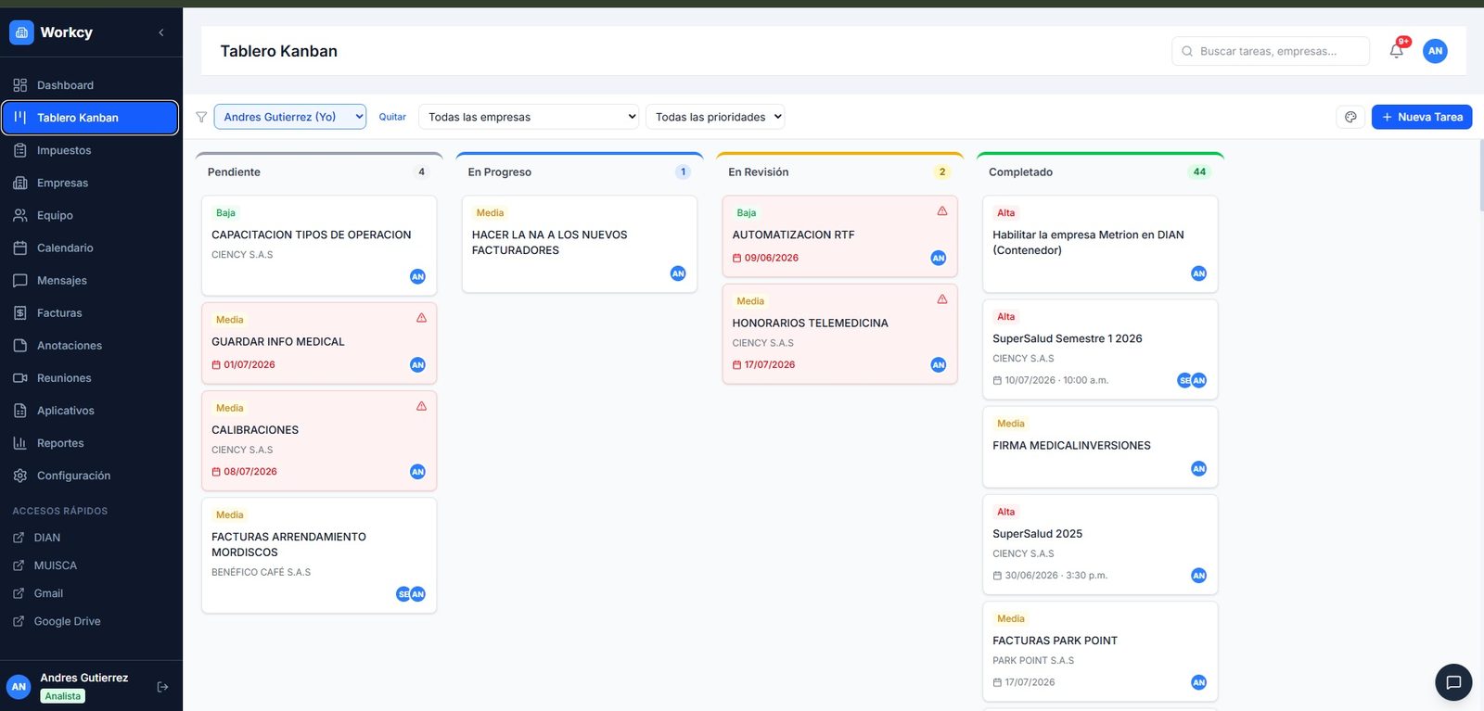Open the color palette theme button

[x=1350, y=117]
